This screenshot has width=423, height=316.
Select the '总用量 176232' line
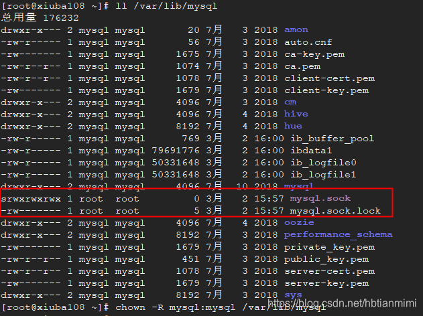(x=40, y=17)
